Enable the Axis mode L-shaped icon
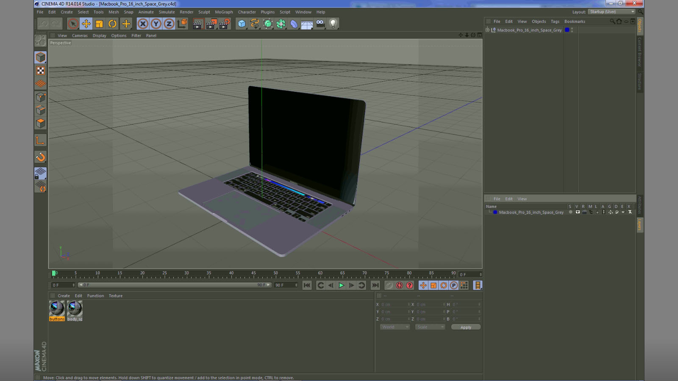 pos(41,141)
